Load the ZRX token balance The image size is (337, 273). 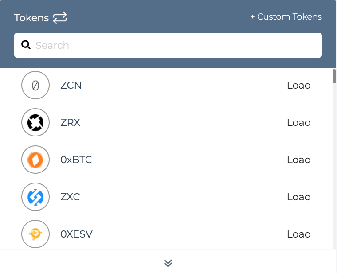(299, 122)
